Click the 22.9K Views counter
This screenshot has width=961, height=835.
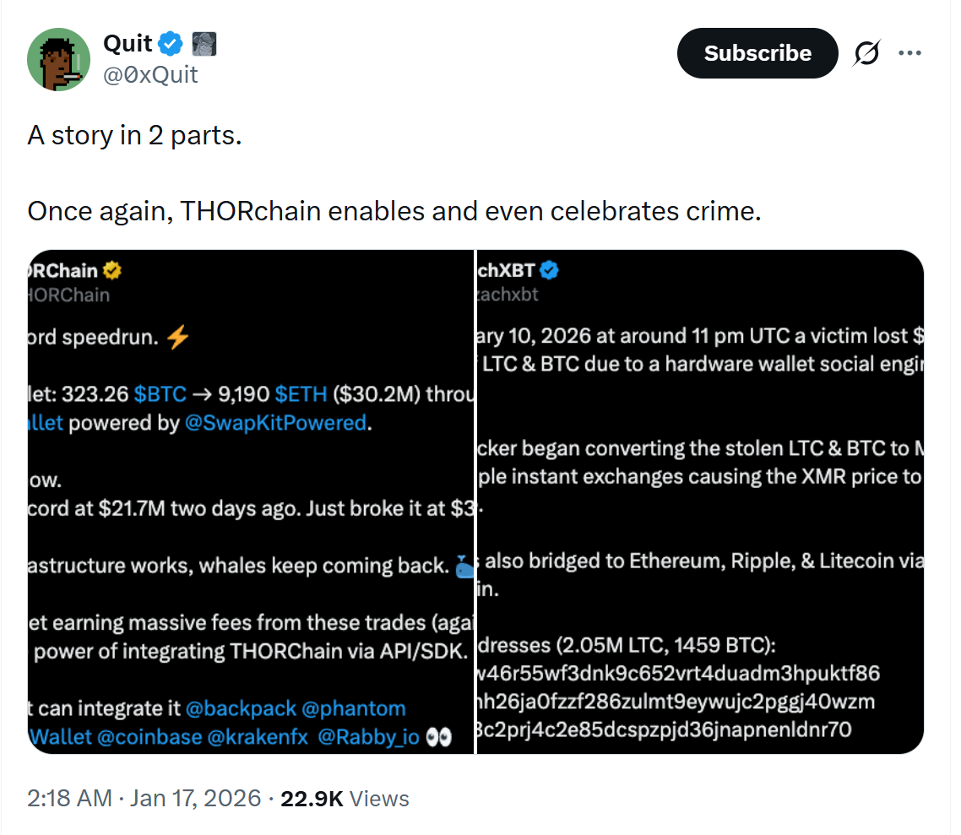[312, 797]
